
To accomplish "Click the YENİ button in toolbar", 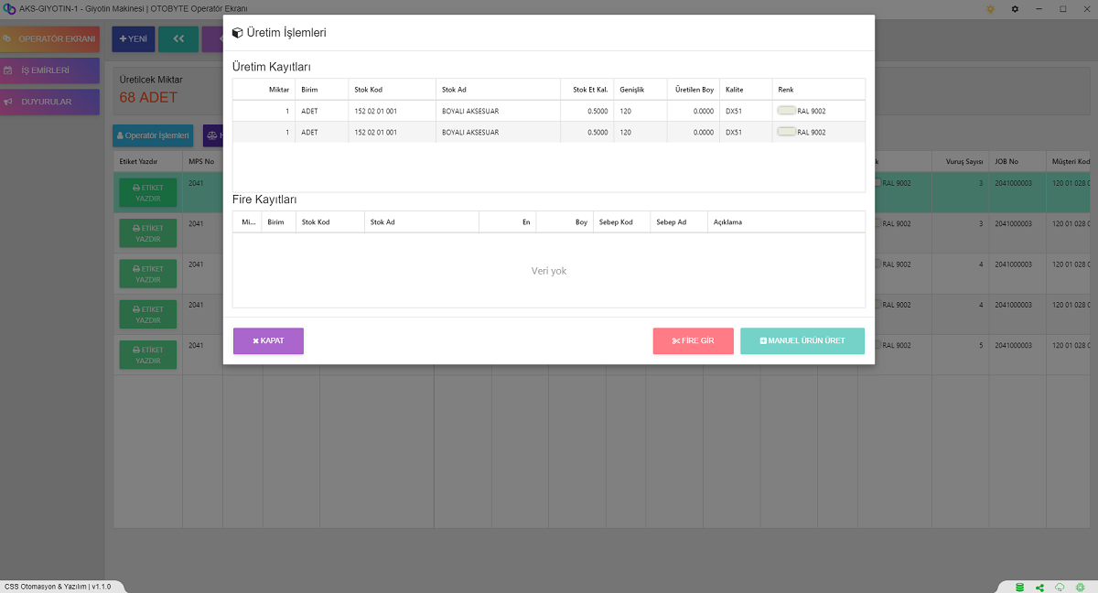I will click(133, 39).
